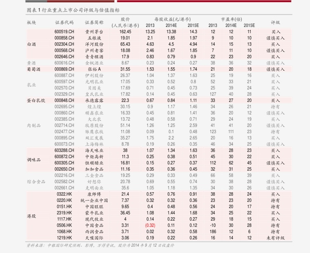
Task: Click company name 康师傅
Action: point(94,194)
